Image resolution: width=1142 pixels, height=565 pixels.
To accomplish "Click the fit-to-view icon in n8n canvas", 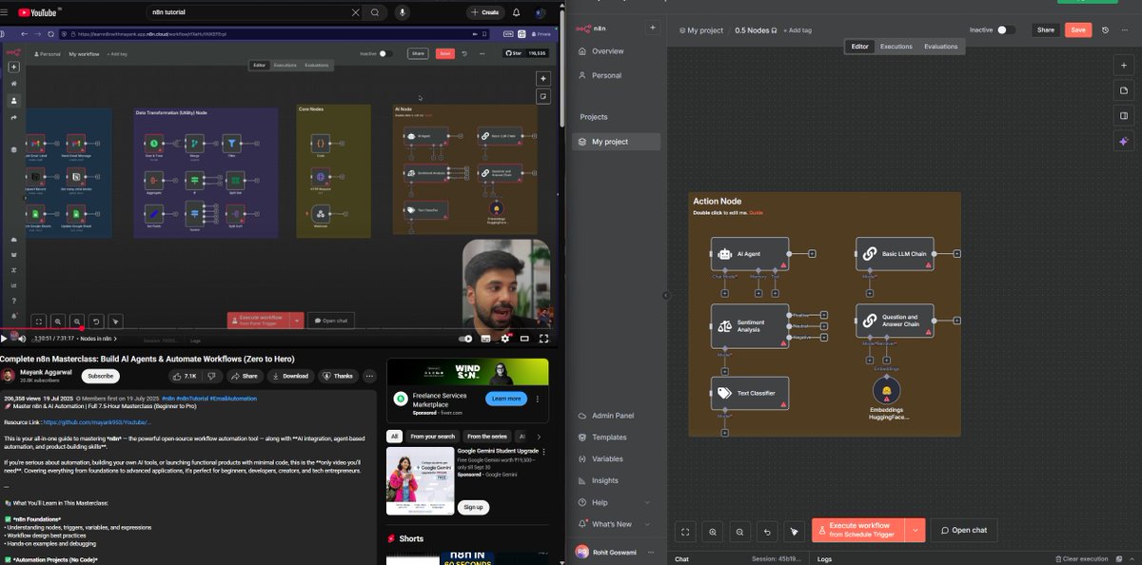I will (685, 531).
